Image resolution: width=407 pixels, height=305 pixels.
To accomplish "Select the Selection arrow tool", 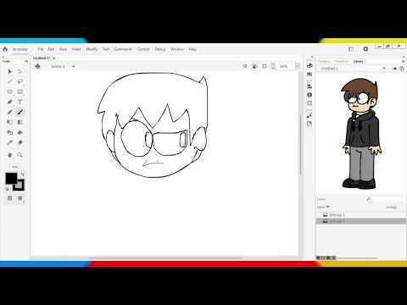I will [x=10, y=71].
